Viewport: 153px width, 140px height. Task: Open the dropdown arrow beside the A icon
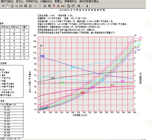coord(82,6)
